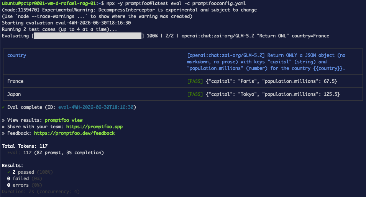
Task: Click the ExperimentalWarning line
Action: (129, 10)
